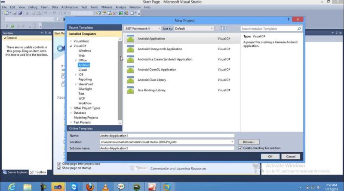The height and width of the screenshot is (191, 344).
Task: Open Internet Explorer from the taskbar
Action: [12, 187]
